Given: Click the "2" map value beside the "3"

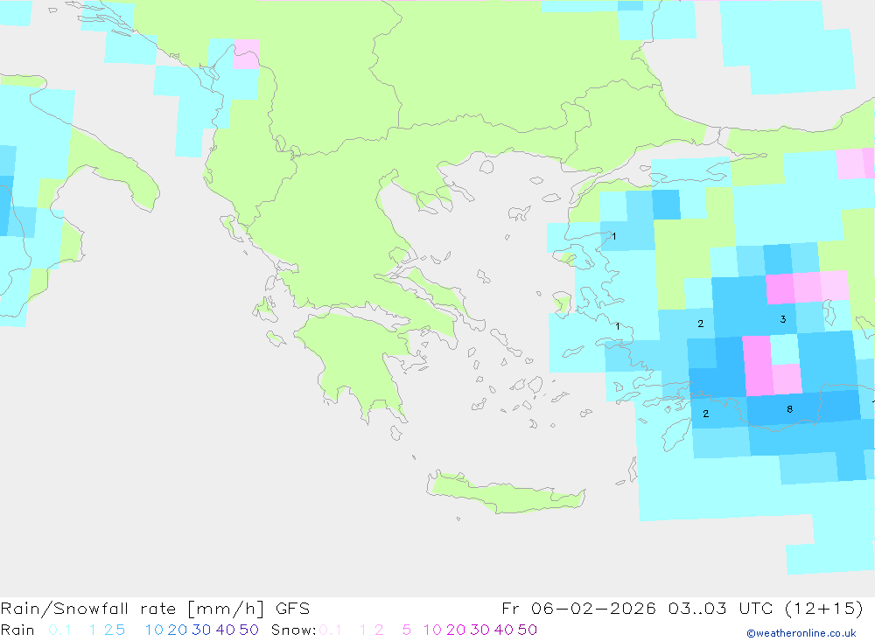Looking at the screenshot, I should point(701,324).
